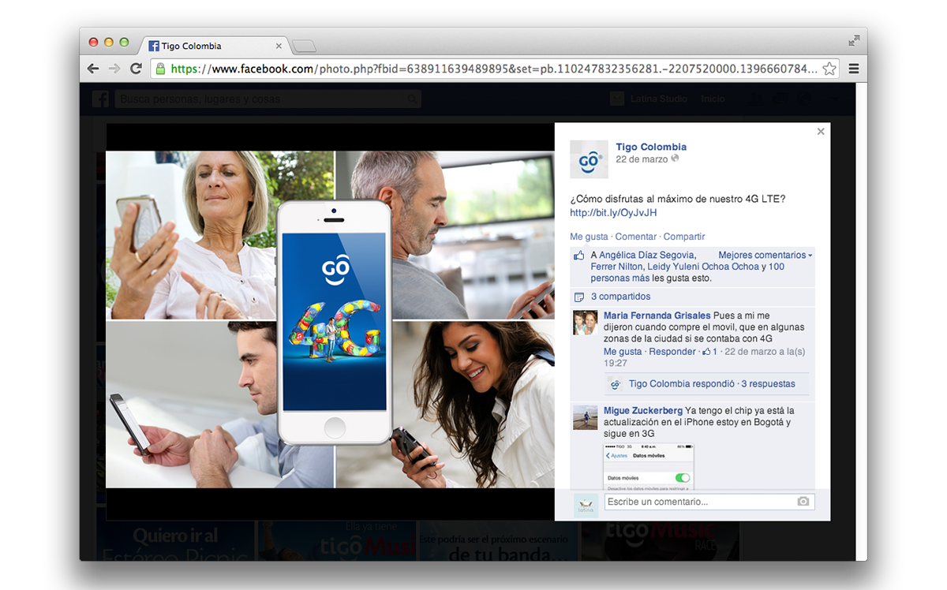Open Angélica Díaz Segovia's profile link
Viewport: 947px width, 590px height.
tap(646, 255)
